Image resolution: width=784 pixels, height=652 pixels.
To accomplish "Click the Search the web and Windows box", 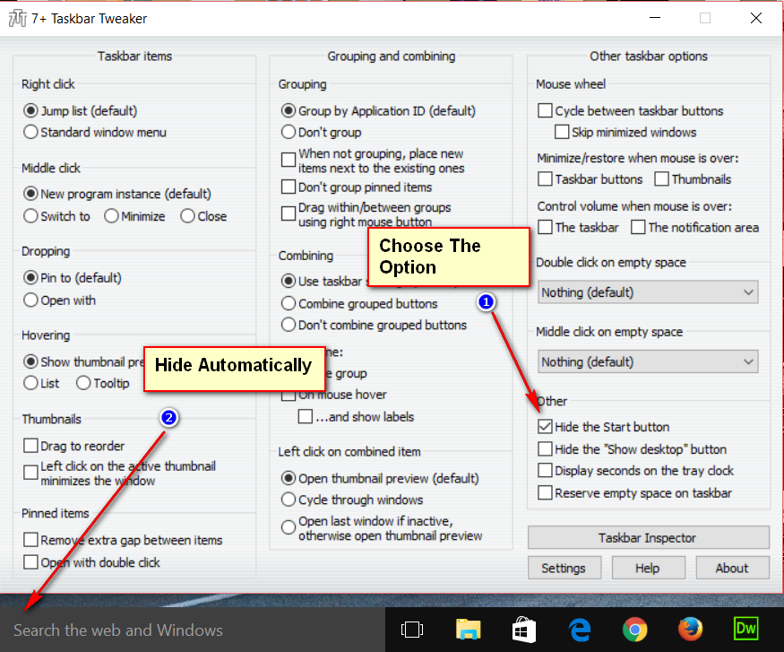I will pyautogui.click(x=116, y=630).
